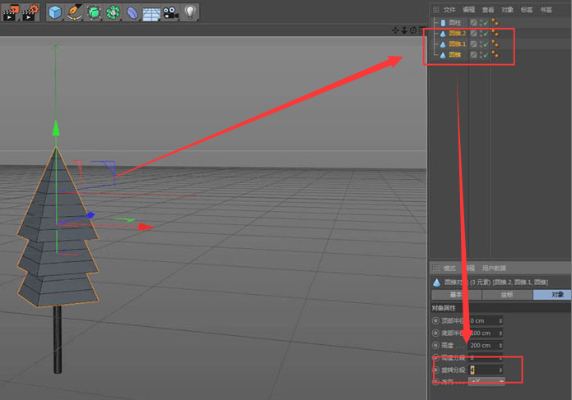
Task: Toggle the green checkmark of 圆柱 object
Action: coord(484,22)
